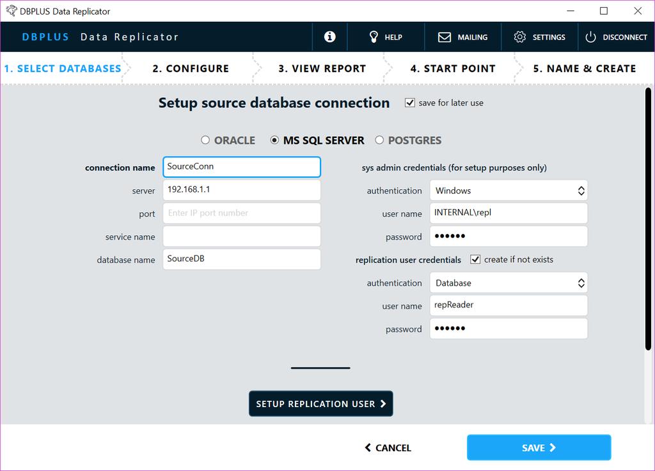Click 'sys admin credentials' section label
Viewport: 655px width, 471px height.
454,167
